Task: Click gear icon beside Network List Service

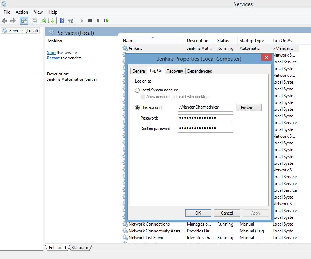Action: tap(125, 237)
